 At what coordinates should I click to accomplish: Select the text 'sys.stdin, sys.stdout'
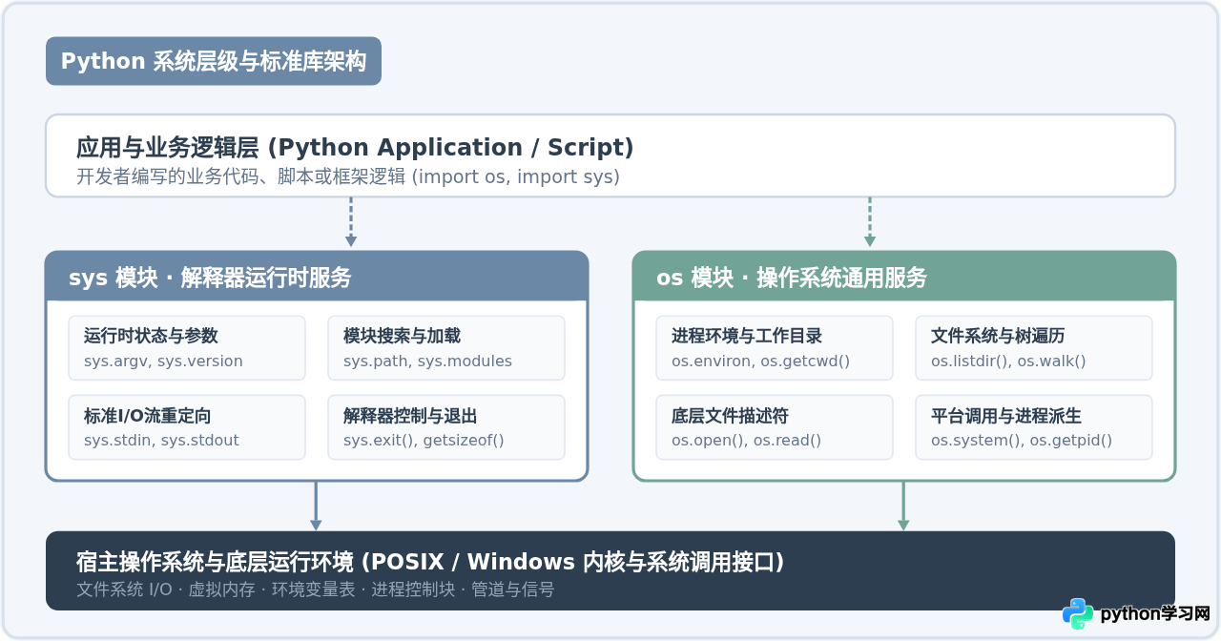161,441
